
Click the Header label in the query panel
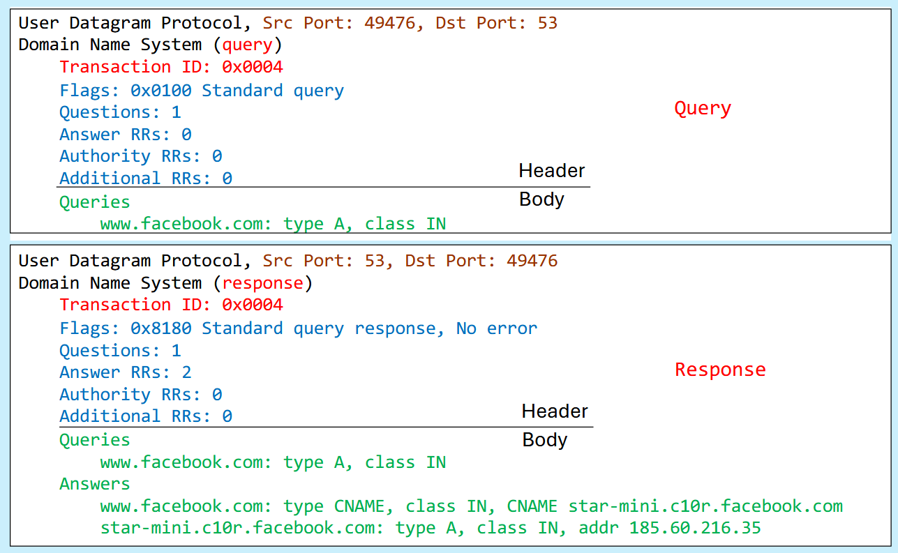click(x=551, y=171)
